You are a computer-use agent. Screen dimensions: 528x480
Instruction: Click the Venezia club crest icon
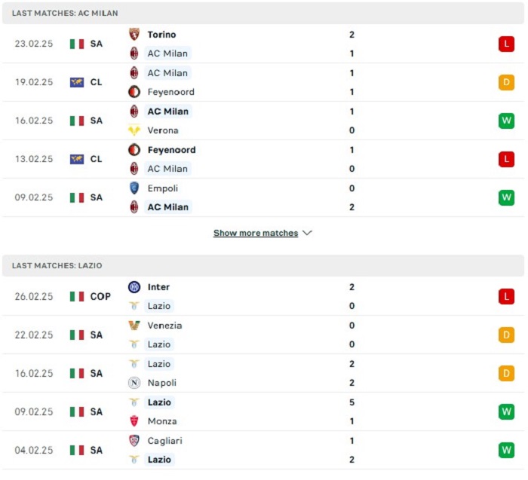click(x=134, y=326)
